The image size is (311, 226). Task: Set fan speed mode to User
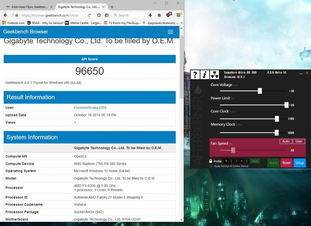pyautogui.click(x=299, y=141)
